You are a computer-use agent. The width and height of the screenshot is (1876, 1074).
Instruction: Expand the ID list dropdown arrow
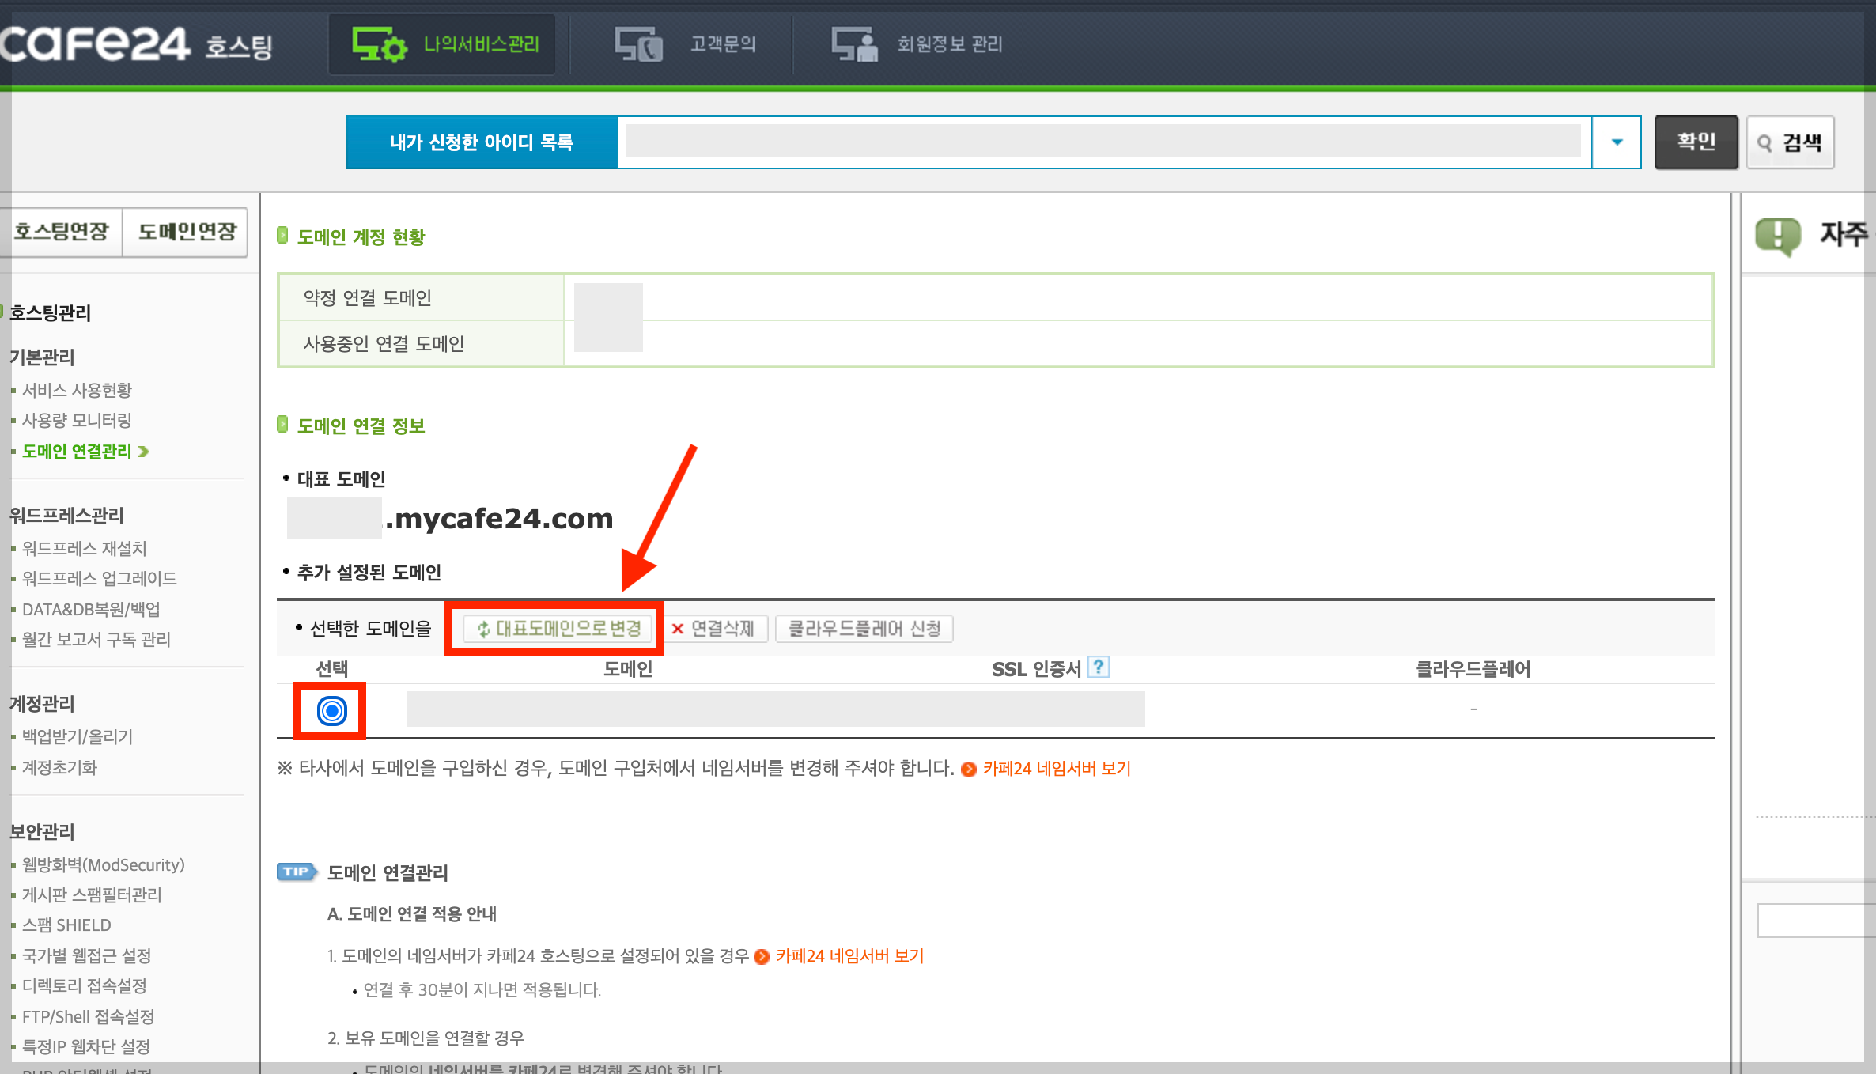point(1617,142)
